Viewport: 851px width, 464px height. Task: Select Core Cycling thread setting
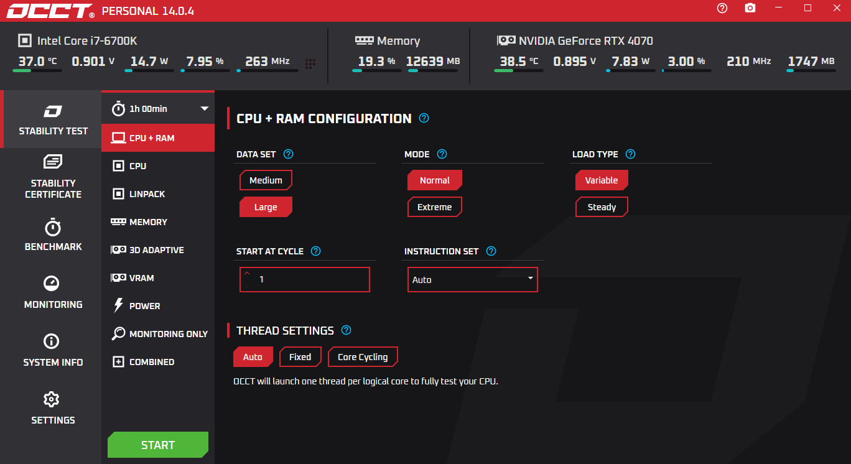[362, 357]
